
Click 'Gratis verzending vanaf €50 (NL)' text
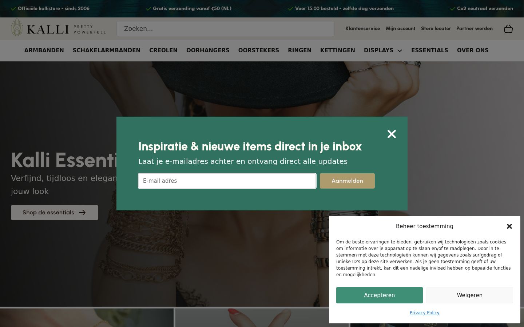click(192, 8)
